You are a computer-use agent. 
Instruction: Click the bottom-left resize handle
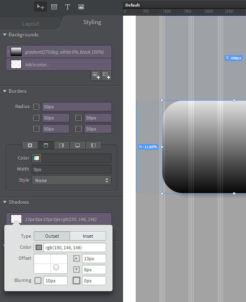click(x=162, y=194)
